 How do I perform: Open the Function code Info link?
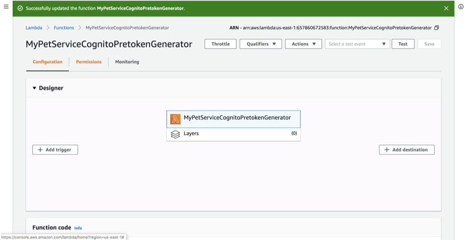(78, 228)
